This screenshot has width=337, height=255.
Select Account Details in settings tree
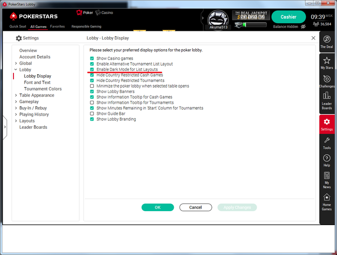35,57
